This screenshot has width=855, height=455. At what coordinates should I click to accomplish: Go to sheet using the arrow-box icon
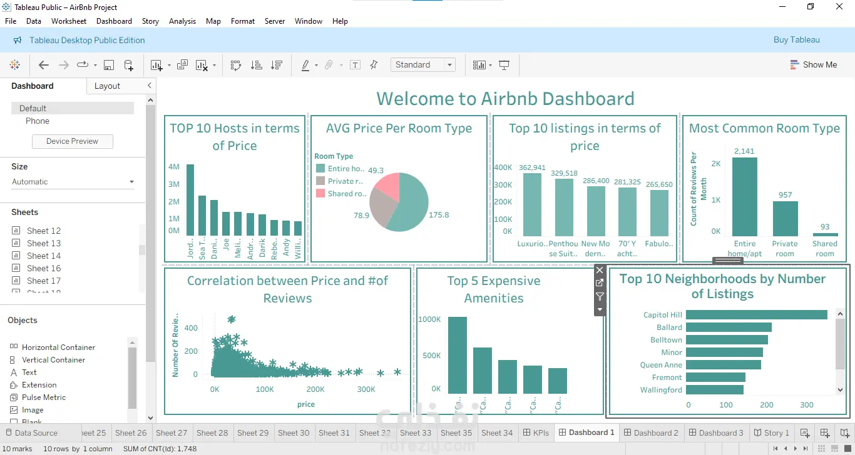pos(600,283)
